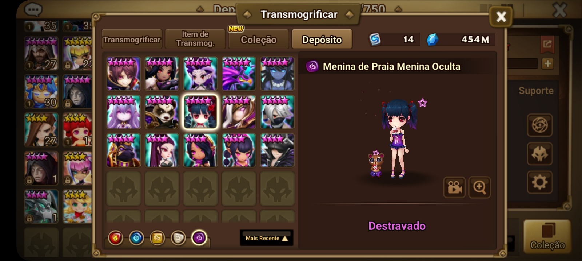Open the Item de Transmog. tab
582x261 pixels.
click(x=195, y=39)
